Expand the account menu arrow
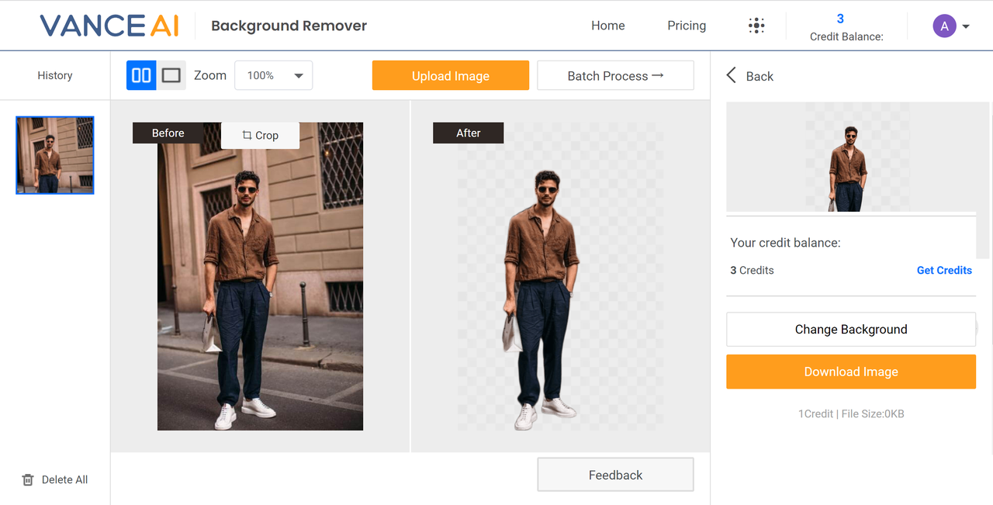993x505 pixels. (x=966, y=26)
